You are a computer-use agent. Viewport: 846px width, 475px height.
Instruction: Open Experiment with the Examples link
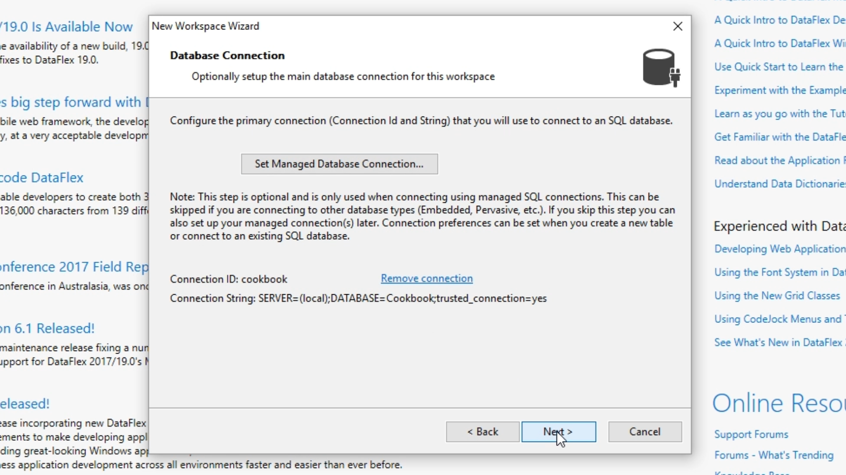[x=779, y=90]
